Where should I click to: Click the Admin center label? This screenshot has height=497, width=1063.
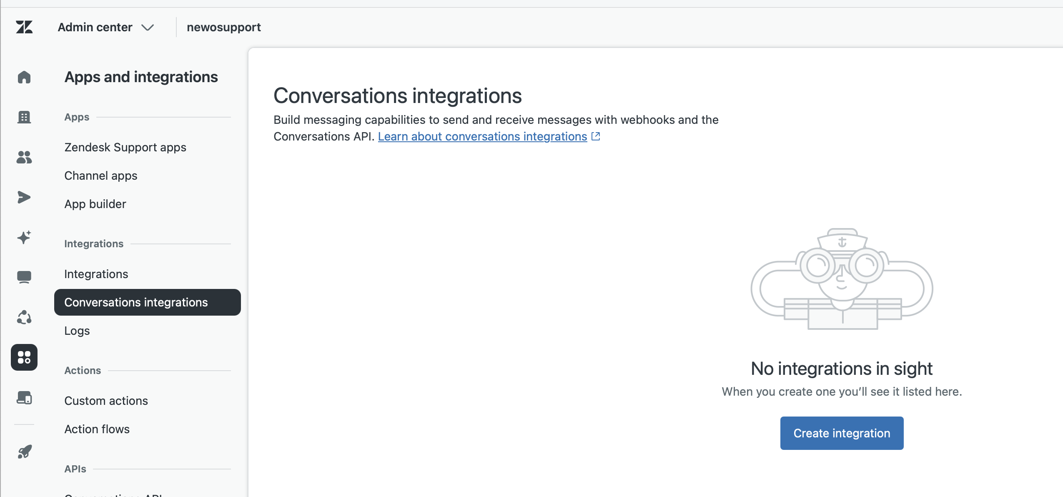click(x=95, y=27)
